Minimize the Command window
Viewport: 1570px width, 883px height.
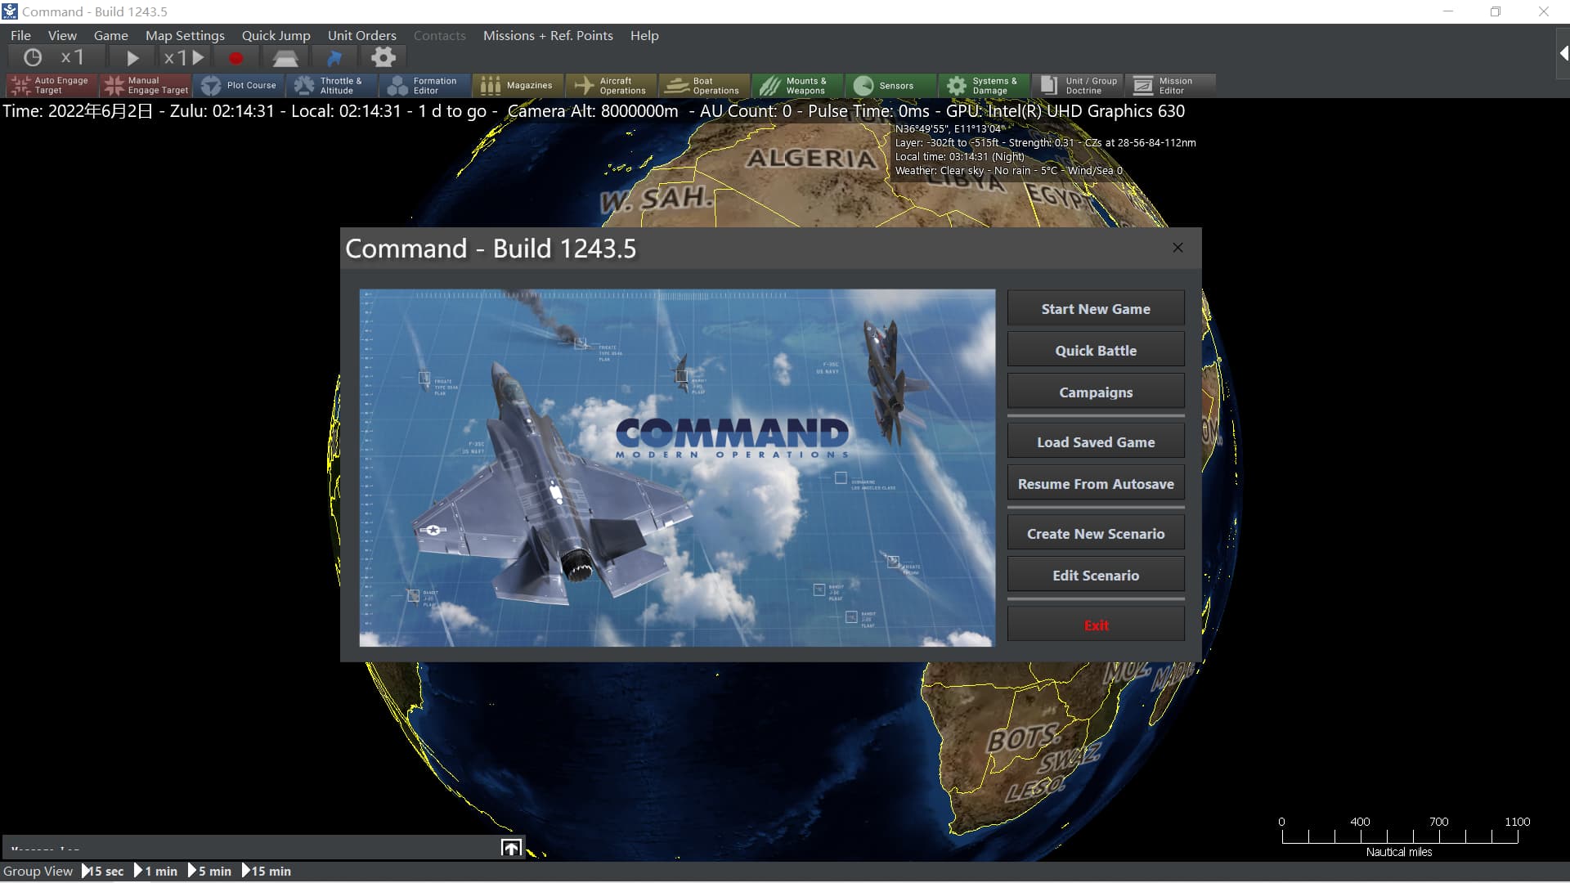click(1448, 11)
